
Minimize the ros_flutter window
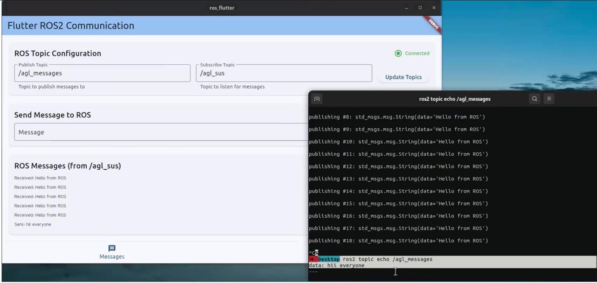click(x=406, y=8)
